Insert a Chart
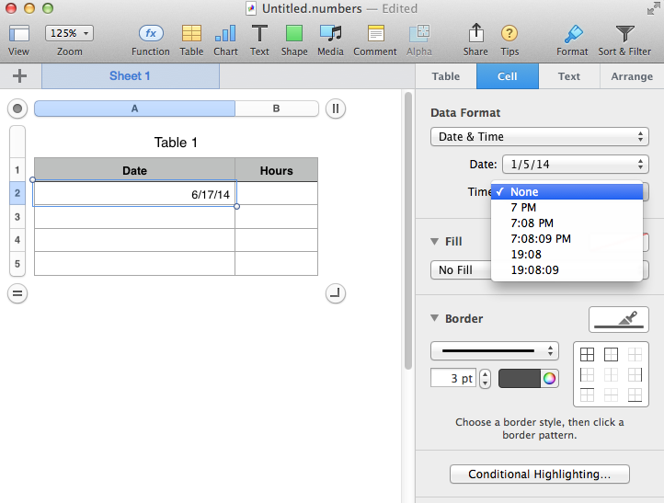This screenshot has height=503, width=664. tap(225, 40)
